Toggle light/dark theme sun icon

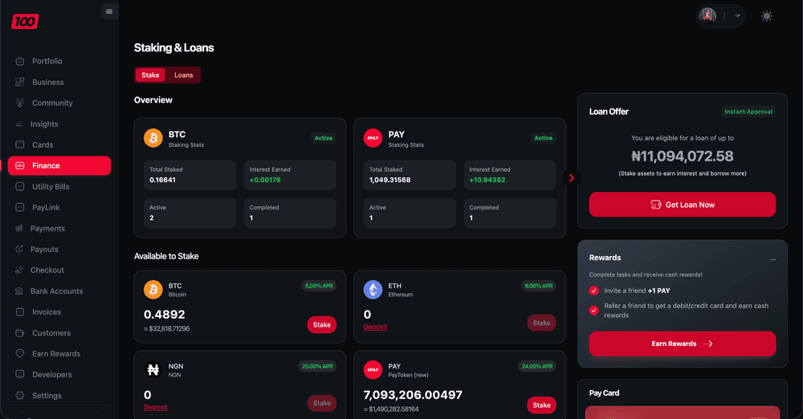tap(767, 16)
